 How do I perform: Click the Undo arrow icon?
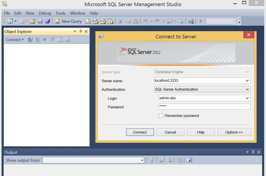tap(146, 21)
